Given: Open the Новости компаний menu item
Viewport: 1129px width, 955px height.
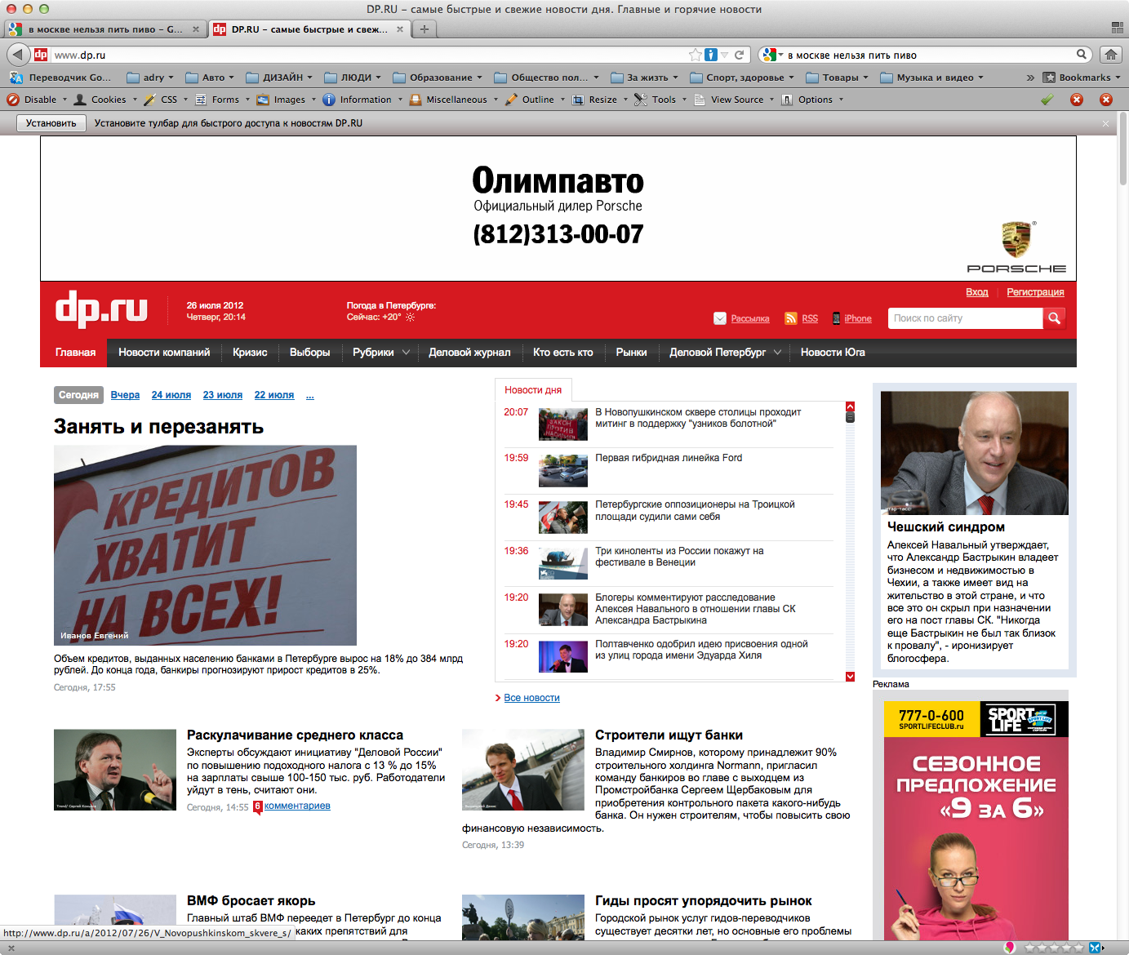Looking at the screenshot, I should pos(164,353).
